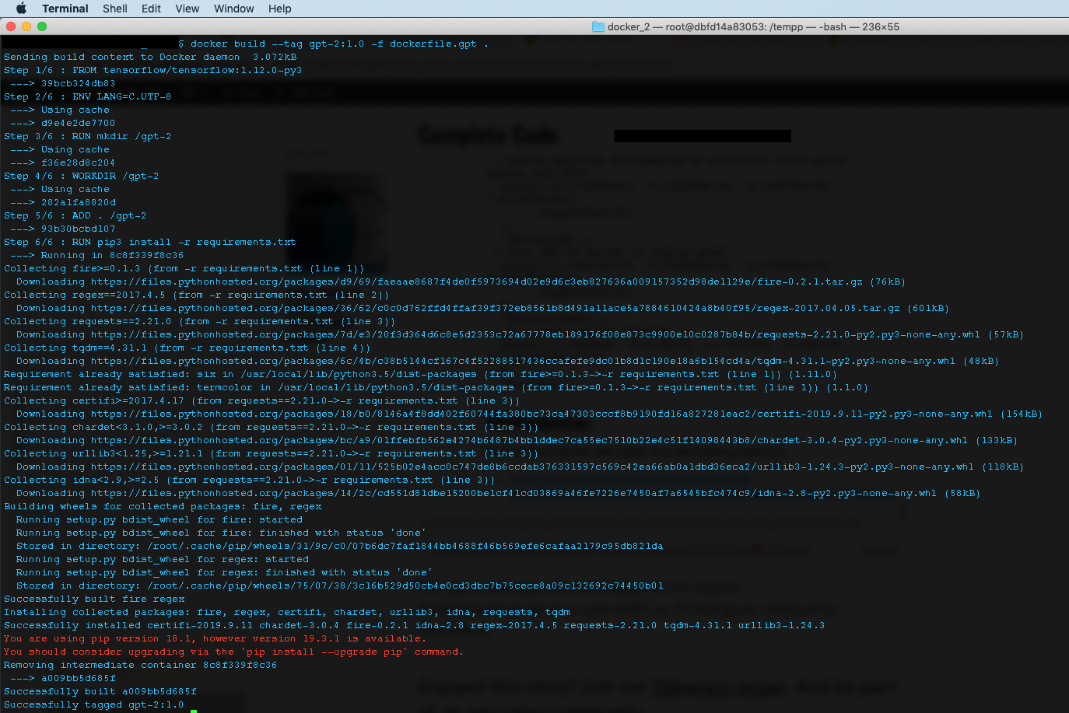Click the red close window button

(11, 26)
